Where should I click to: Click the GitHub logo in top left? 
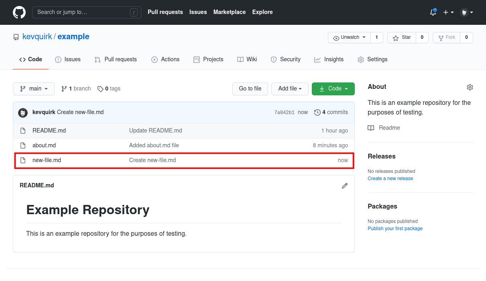[19, 12]
